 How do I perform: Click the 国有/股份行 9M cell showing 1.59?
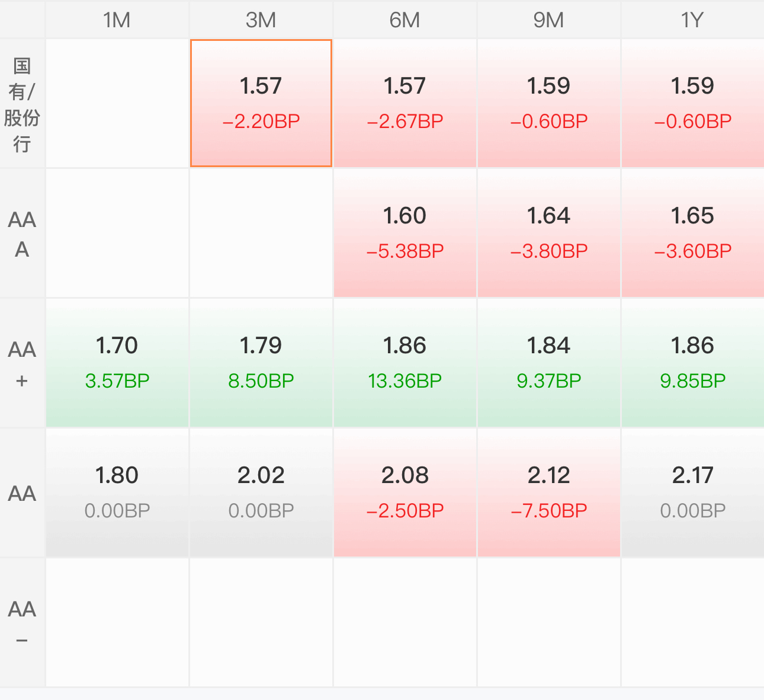coord(549,104)
